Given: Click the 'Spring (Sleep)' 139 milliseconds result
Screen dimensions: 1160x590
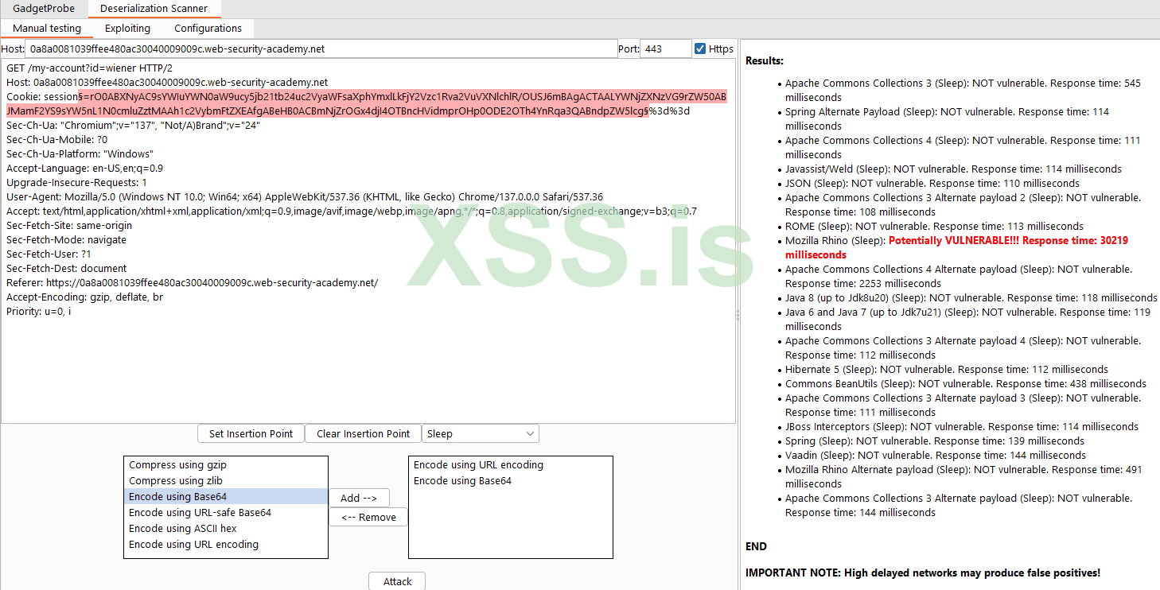Looking at the screenshot, I should click(935, 441).
